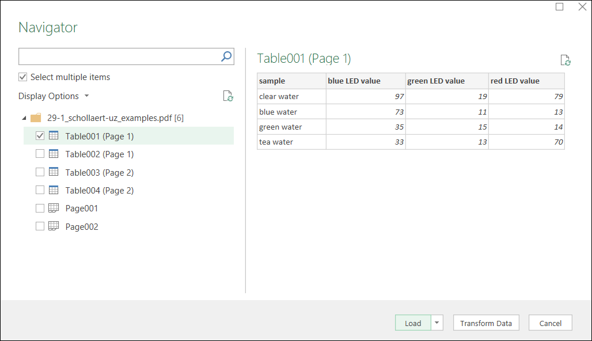The width and height of the screenshot is (592, 341).
Task: Click the page icon for Page001
Action: click(54, 208)
